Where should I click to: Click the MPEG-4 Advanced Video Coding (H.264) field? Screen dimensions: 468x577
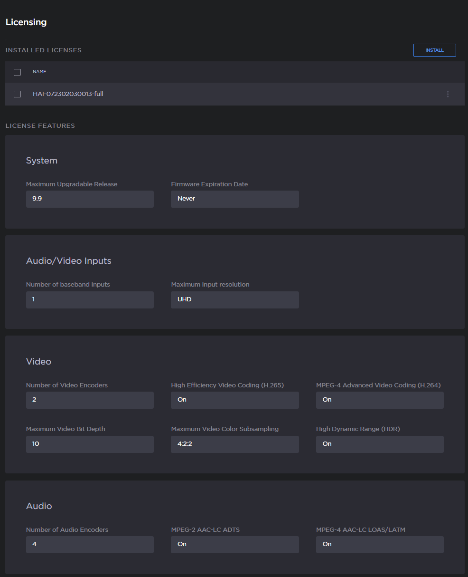(380, 400)
